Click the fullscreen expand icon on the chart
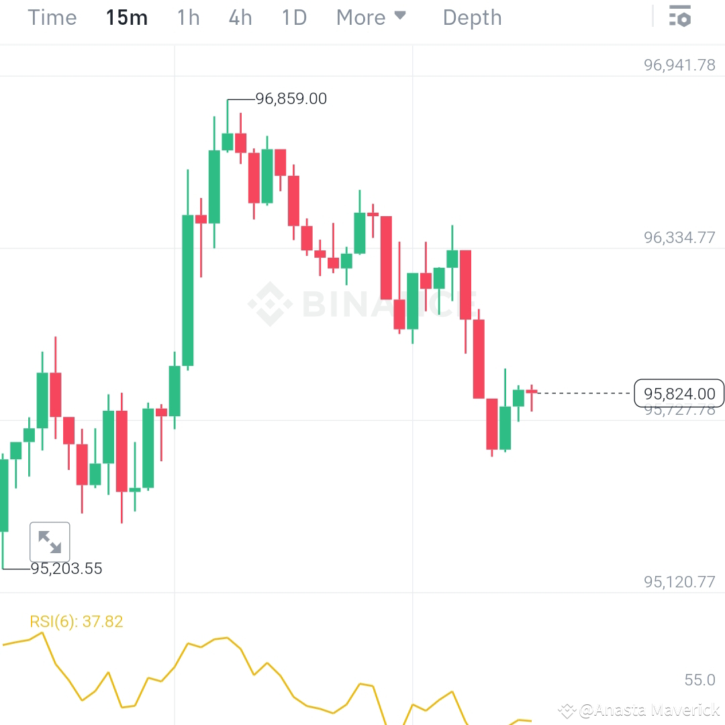The width and height of the screenshot is (725, 725). pos(50,542)
